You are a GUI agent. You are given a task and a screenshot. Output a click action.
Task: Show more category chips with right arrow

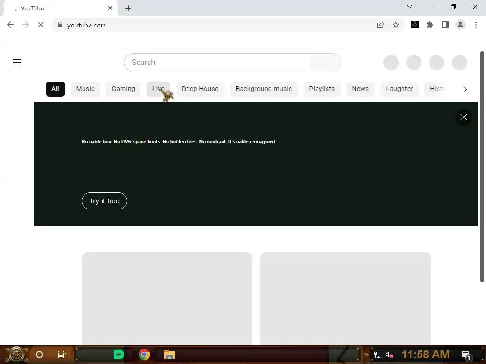point(465,89)
